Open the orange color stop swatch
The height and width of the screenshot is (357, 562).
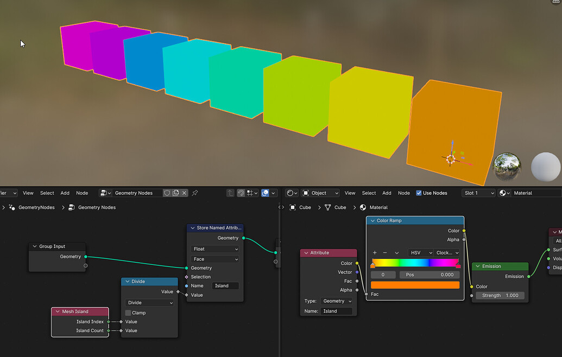point(415,285)
